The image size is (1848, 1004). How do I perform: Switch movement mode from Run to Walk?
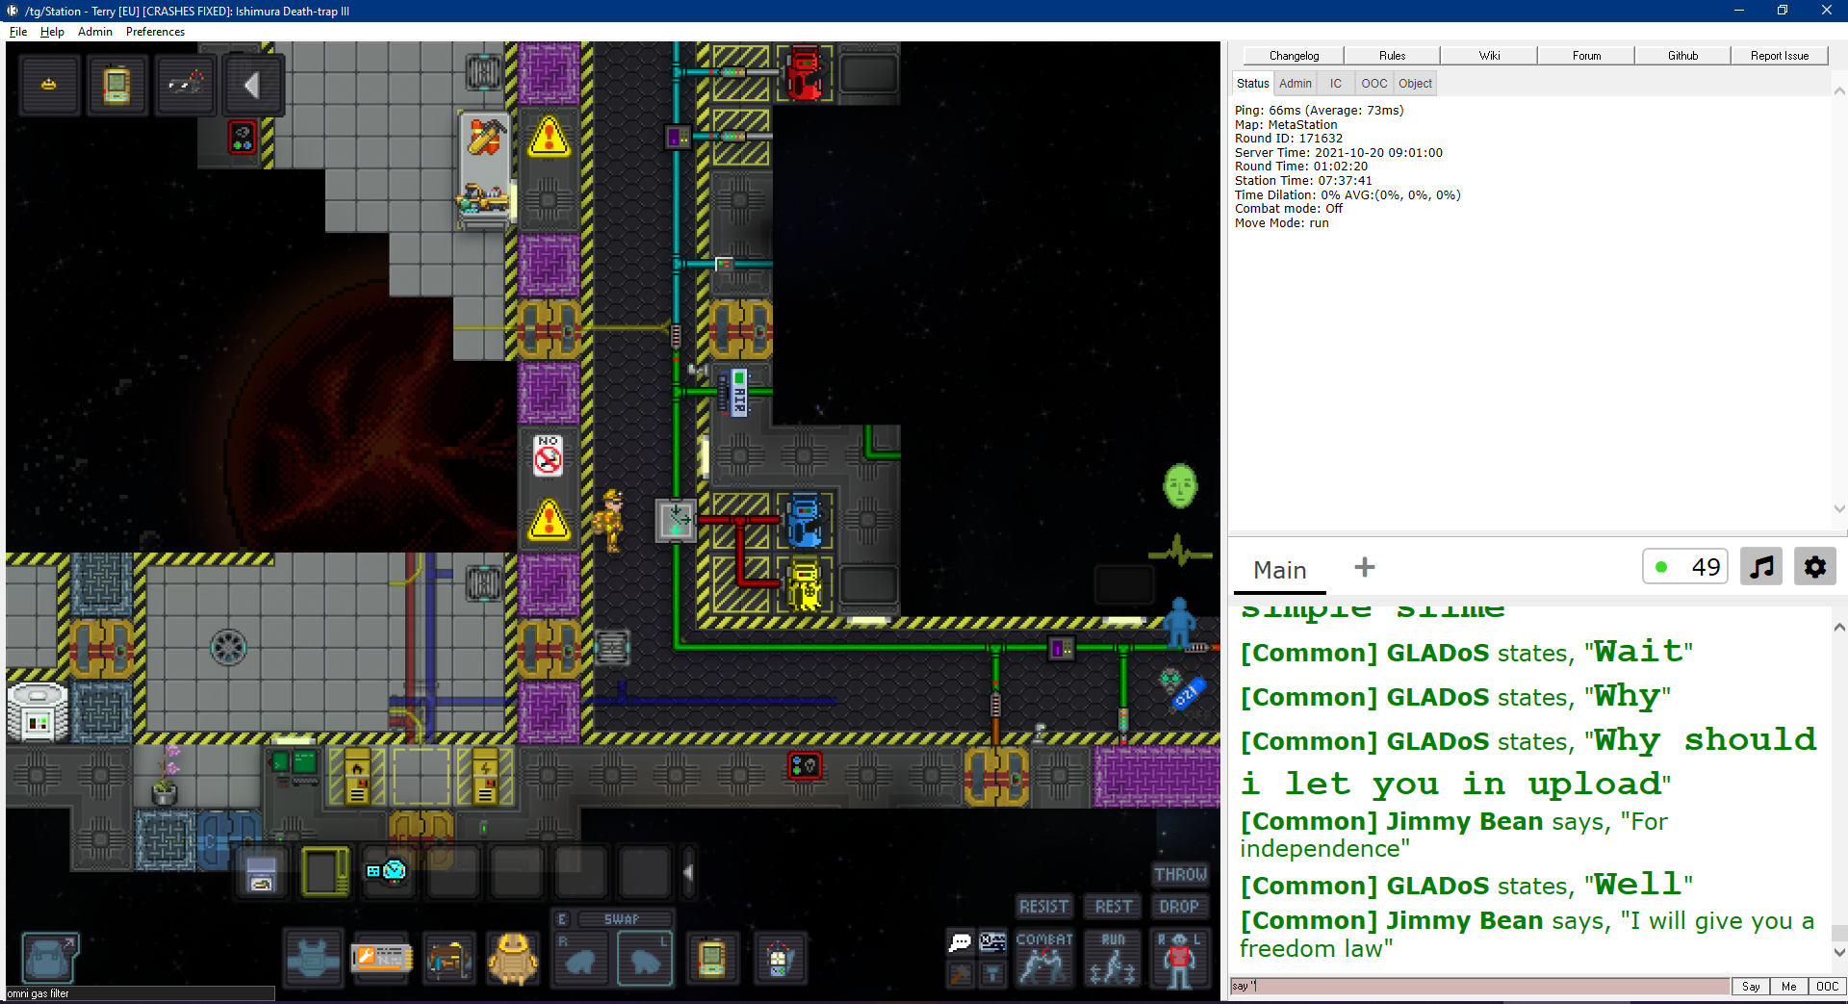[x=1112, y=960]
